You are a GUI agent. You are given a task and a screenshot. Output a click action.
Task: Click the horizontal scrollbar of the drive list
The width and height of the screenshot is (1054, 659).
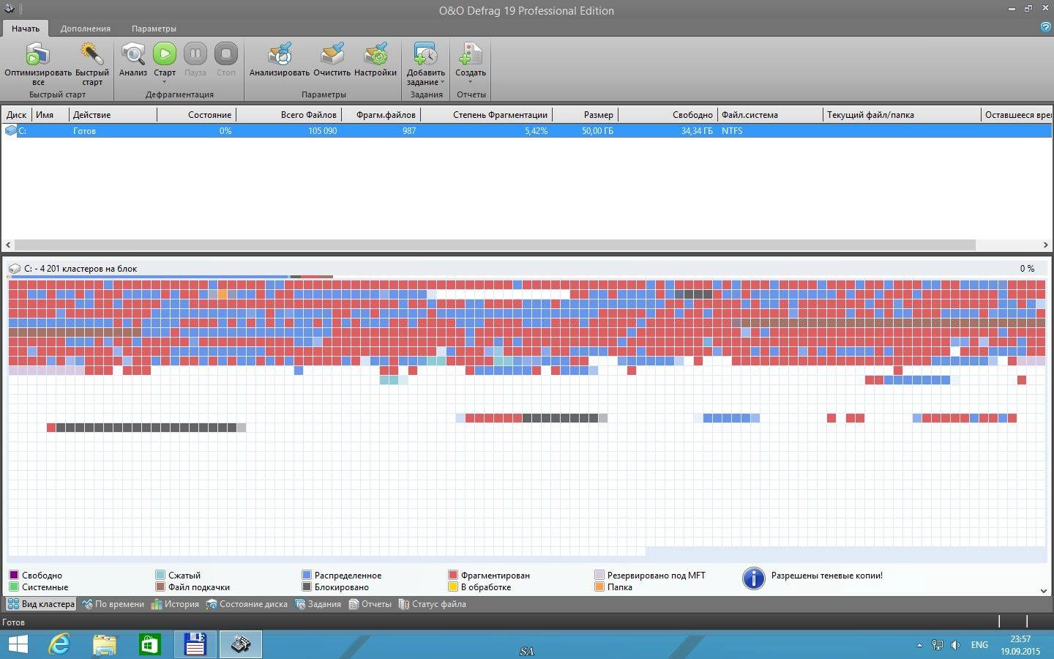pos(495,245)
